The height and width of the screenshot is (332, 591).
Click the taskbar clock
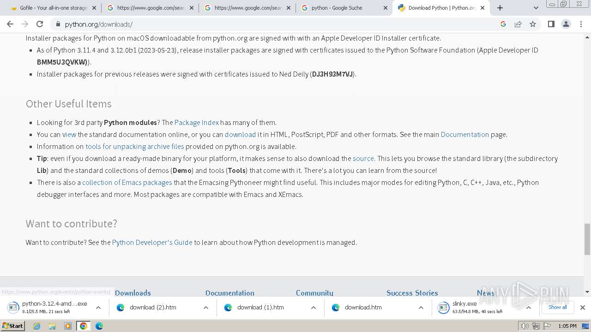[x=567, y=326]
